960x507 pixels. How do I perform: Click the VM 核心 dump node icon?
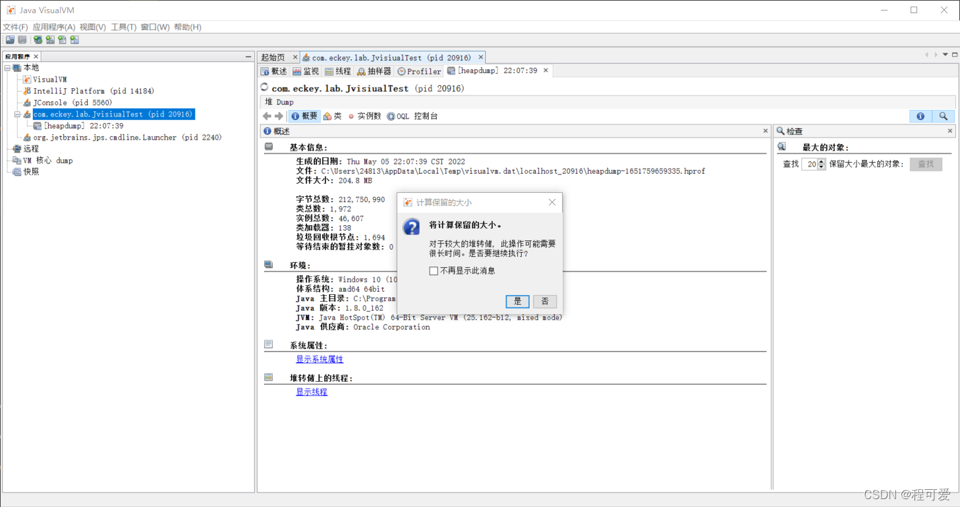pyautogui.click(x=17, y=161)
